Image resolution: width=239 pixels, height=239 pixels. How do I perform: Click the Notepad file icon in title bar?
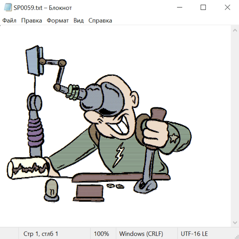point(8,8)
